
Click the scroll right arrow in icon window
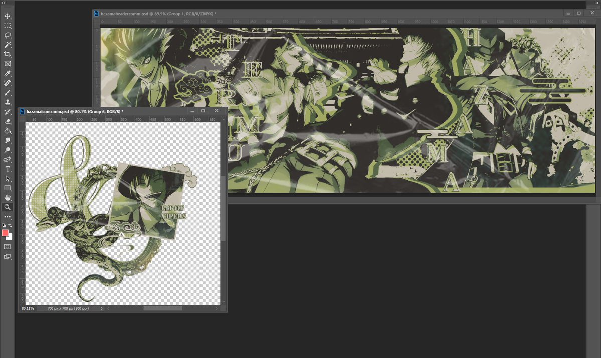tap(217, 308)
